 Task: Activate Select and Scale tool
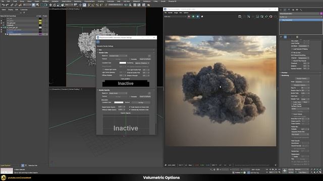coord(59,5)
